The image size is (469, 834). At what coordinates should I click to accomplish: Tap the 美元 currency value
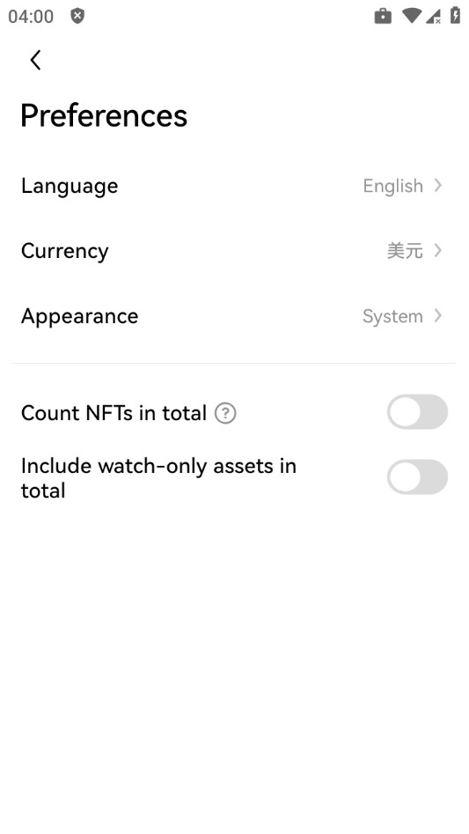tap(405, 250)
